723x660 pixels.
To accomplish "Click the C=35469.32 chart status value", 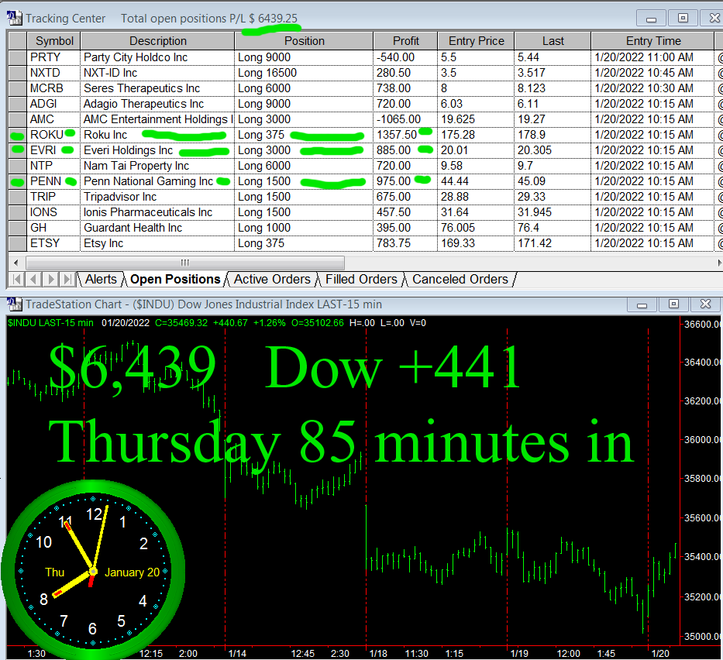I will point(181,323).
